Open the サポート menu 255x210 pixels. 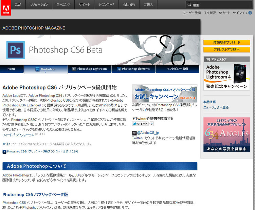[84, 4]
